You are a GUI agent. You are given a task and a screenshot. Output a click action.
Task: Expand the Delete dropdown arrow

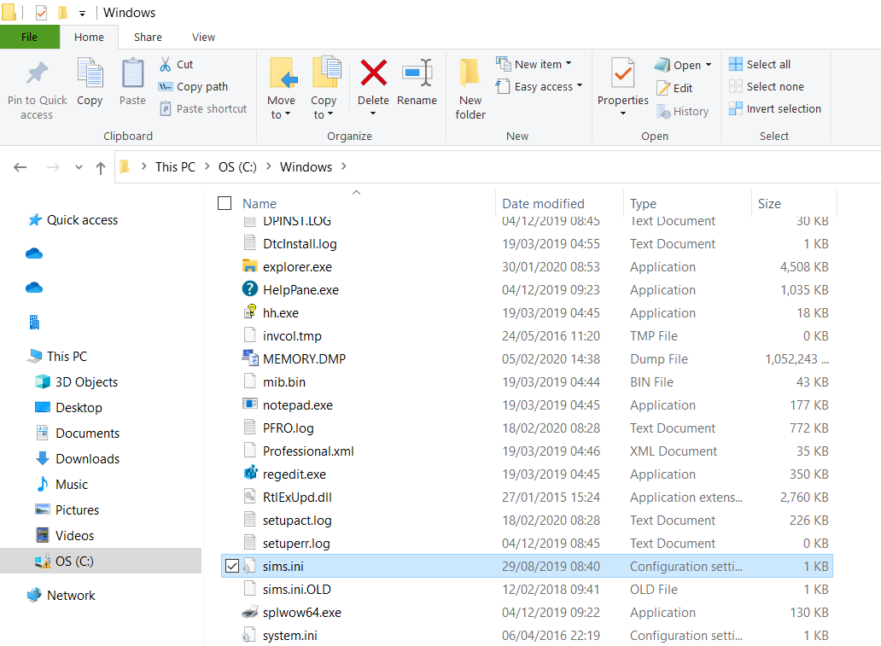click(373, 113)
